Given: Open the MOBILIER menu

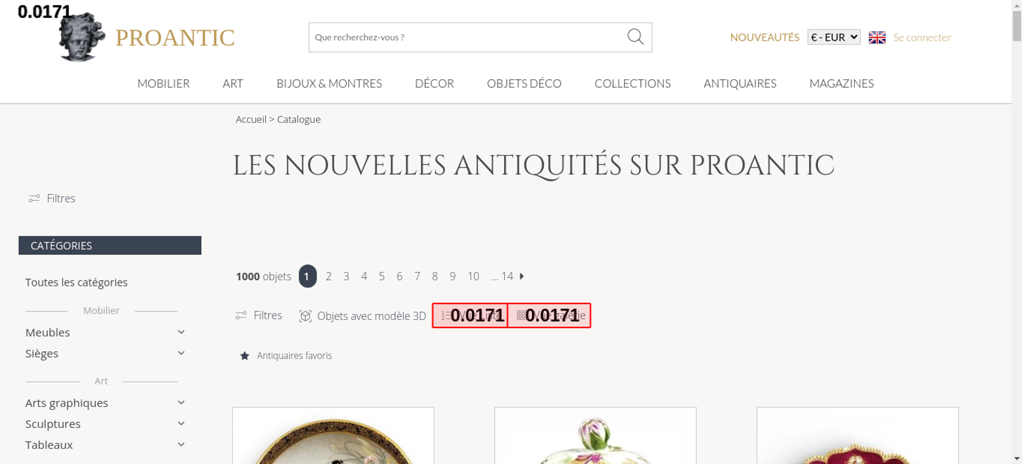Looking at the screenshot, I should tap(164, 83).
